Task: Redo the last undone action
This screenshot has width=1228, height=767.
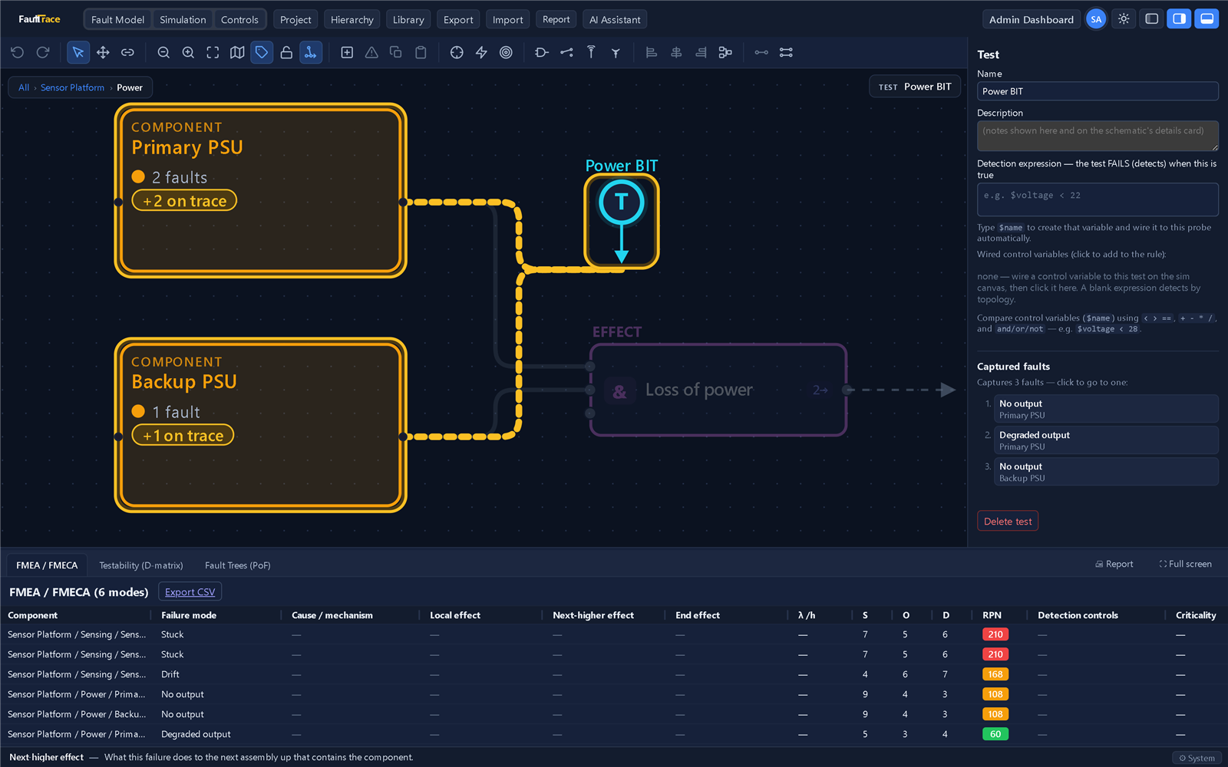Action: pos(43,52)
